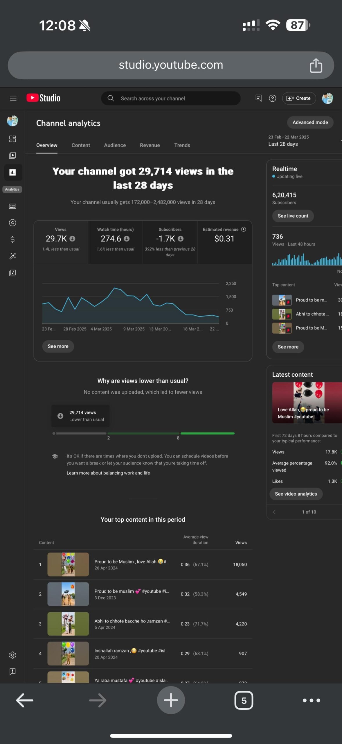
Task: Open Settings gear in sidebar
Action: point(12,655)
